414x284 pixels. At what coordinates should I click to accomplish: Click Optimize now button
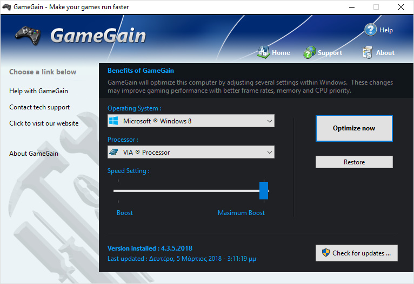[354, 128]
